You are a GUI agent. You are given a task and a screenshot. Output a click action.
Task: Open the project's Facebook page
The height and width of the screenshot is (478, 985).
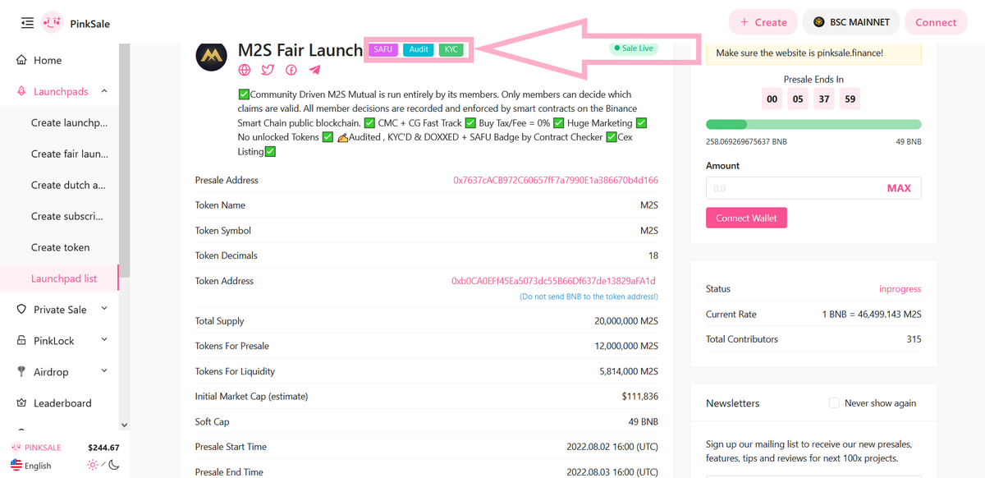click(x=291, y=70)
